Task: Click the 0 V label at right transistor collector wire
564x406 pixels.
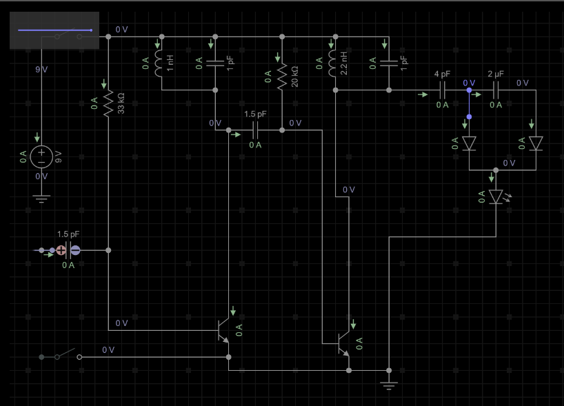Action: pyautogui.click(x=349, y=190)
